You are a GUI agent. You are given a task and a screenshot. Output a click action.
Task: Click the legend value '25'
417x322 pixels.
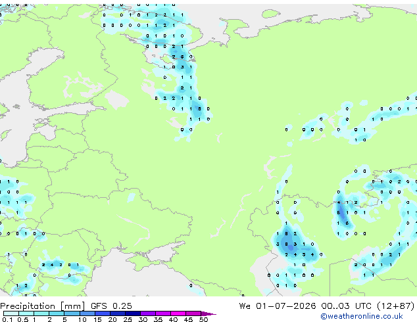click(x=128, y=319)
